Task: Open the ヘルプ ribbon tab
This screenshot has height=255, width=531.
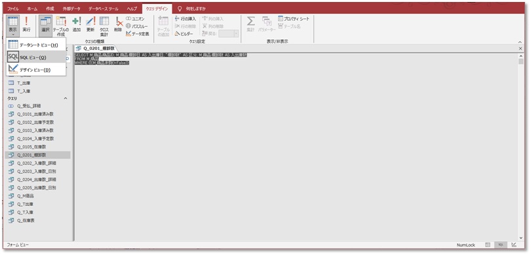Action: click(132, 8)
